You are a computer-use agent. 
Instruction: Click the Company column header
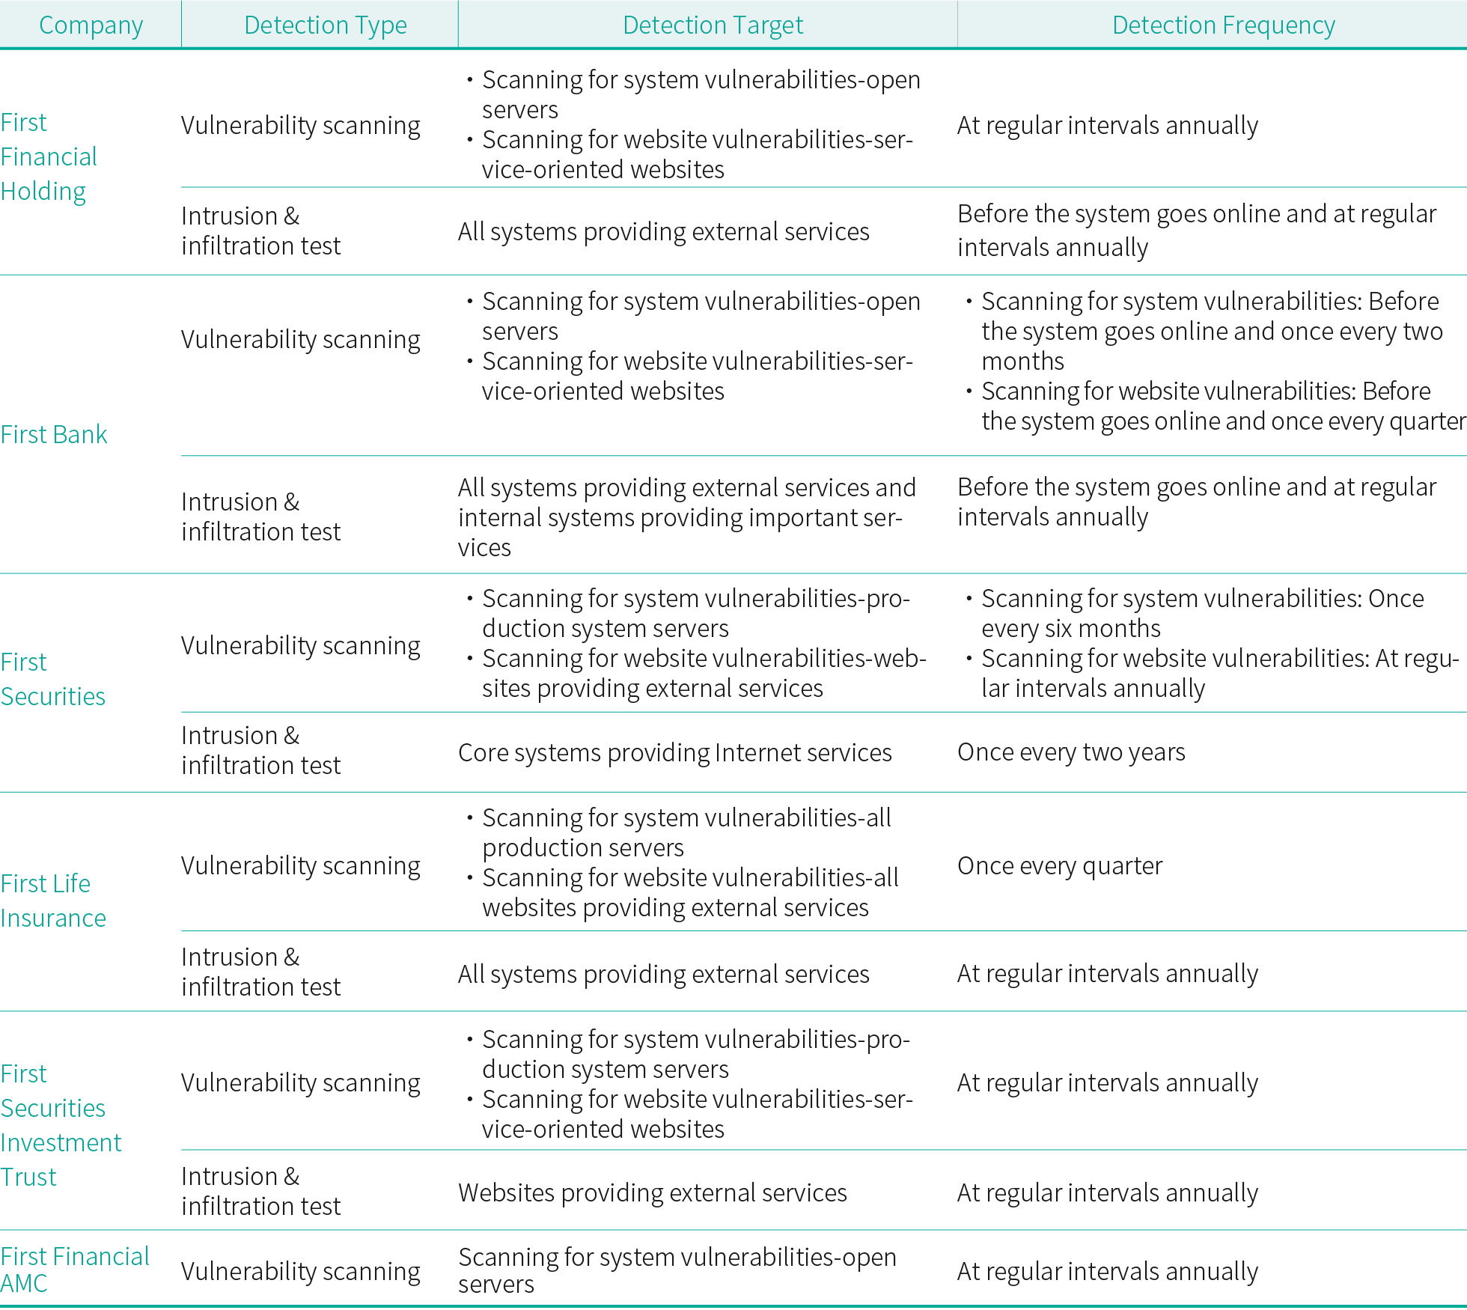click(91, 25)
